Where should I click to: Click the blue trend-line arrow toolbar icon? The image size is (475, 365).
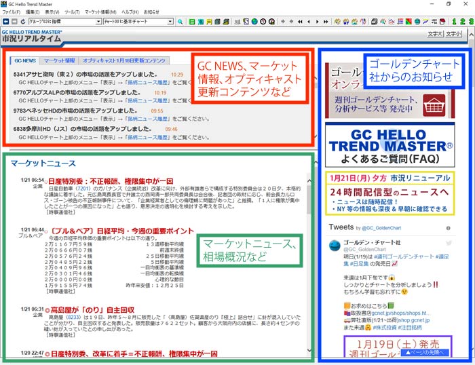pyautogui.click(x=425, y=22)
